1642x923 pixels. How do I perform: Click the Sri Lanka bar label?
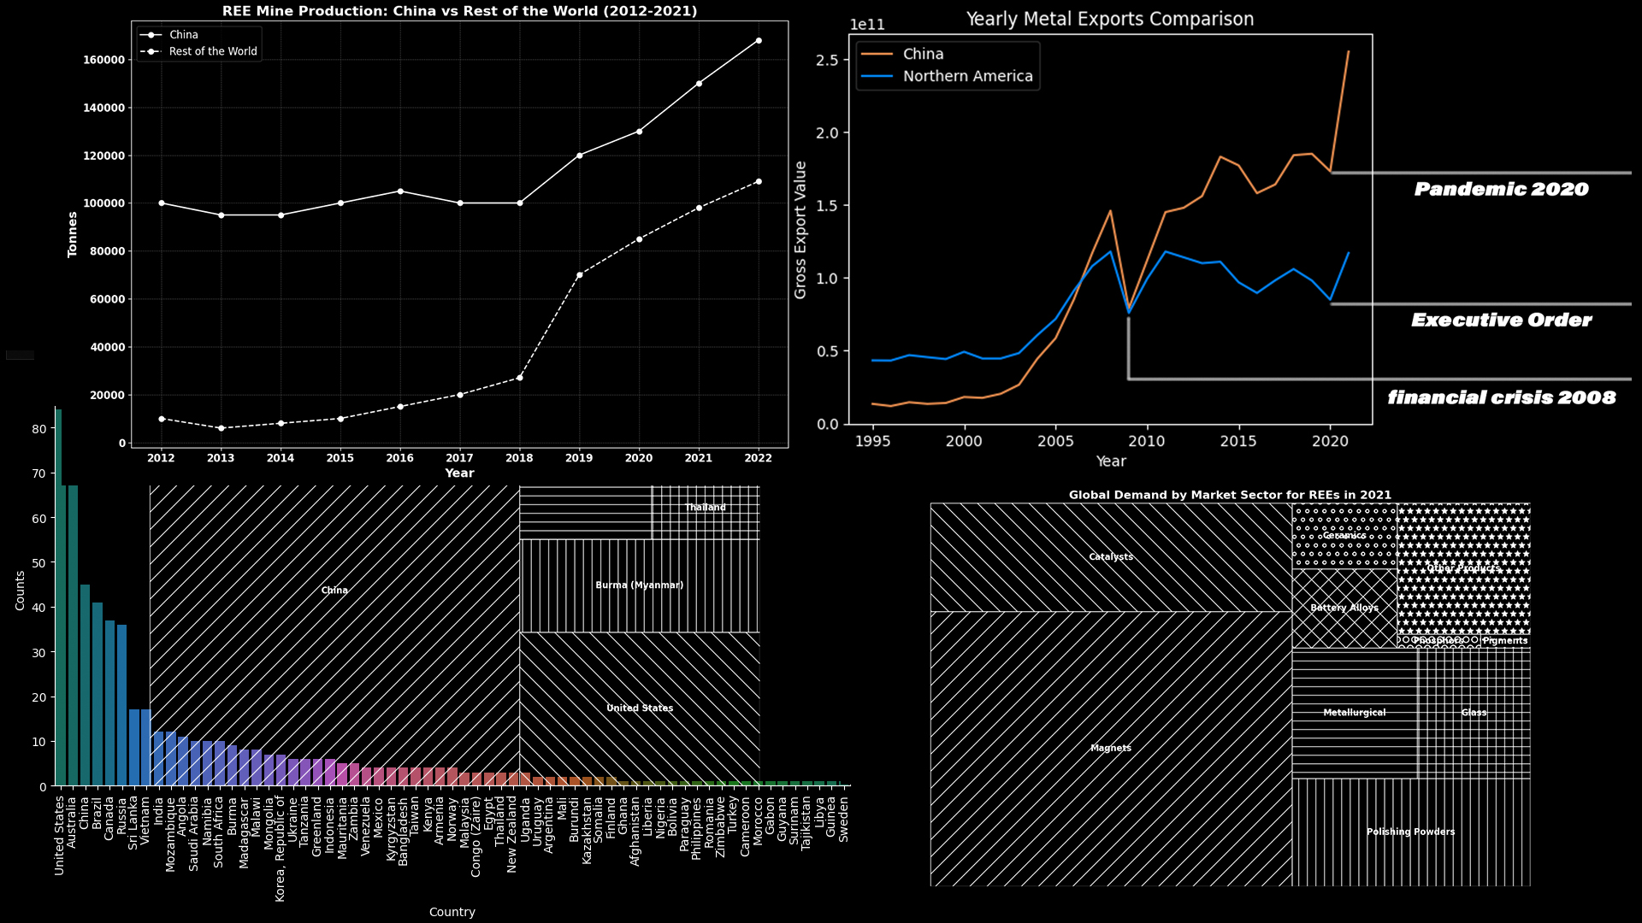(133, 822)
